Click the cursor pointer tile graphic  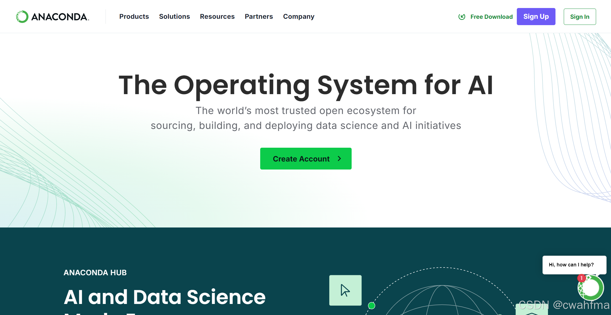345,290
